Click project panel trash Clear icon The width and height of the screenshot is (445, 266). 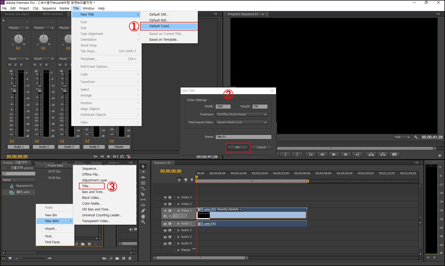130,258
